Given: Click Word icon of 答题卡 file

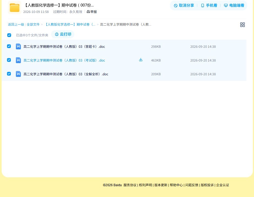Looking at the screenshot, I should pos(18,46).
